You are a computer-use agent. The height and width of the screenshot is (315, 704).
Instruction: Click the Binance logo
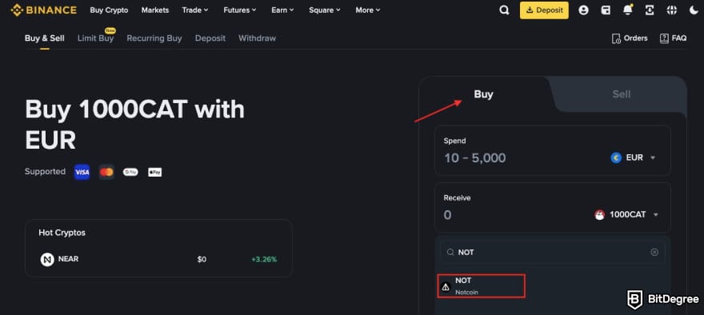pos(43,10)
